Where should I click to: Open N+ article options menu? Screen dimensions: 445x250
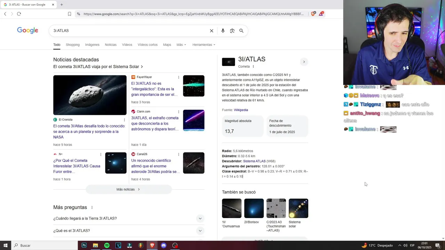(x=101, y=154)
